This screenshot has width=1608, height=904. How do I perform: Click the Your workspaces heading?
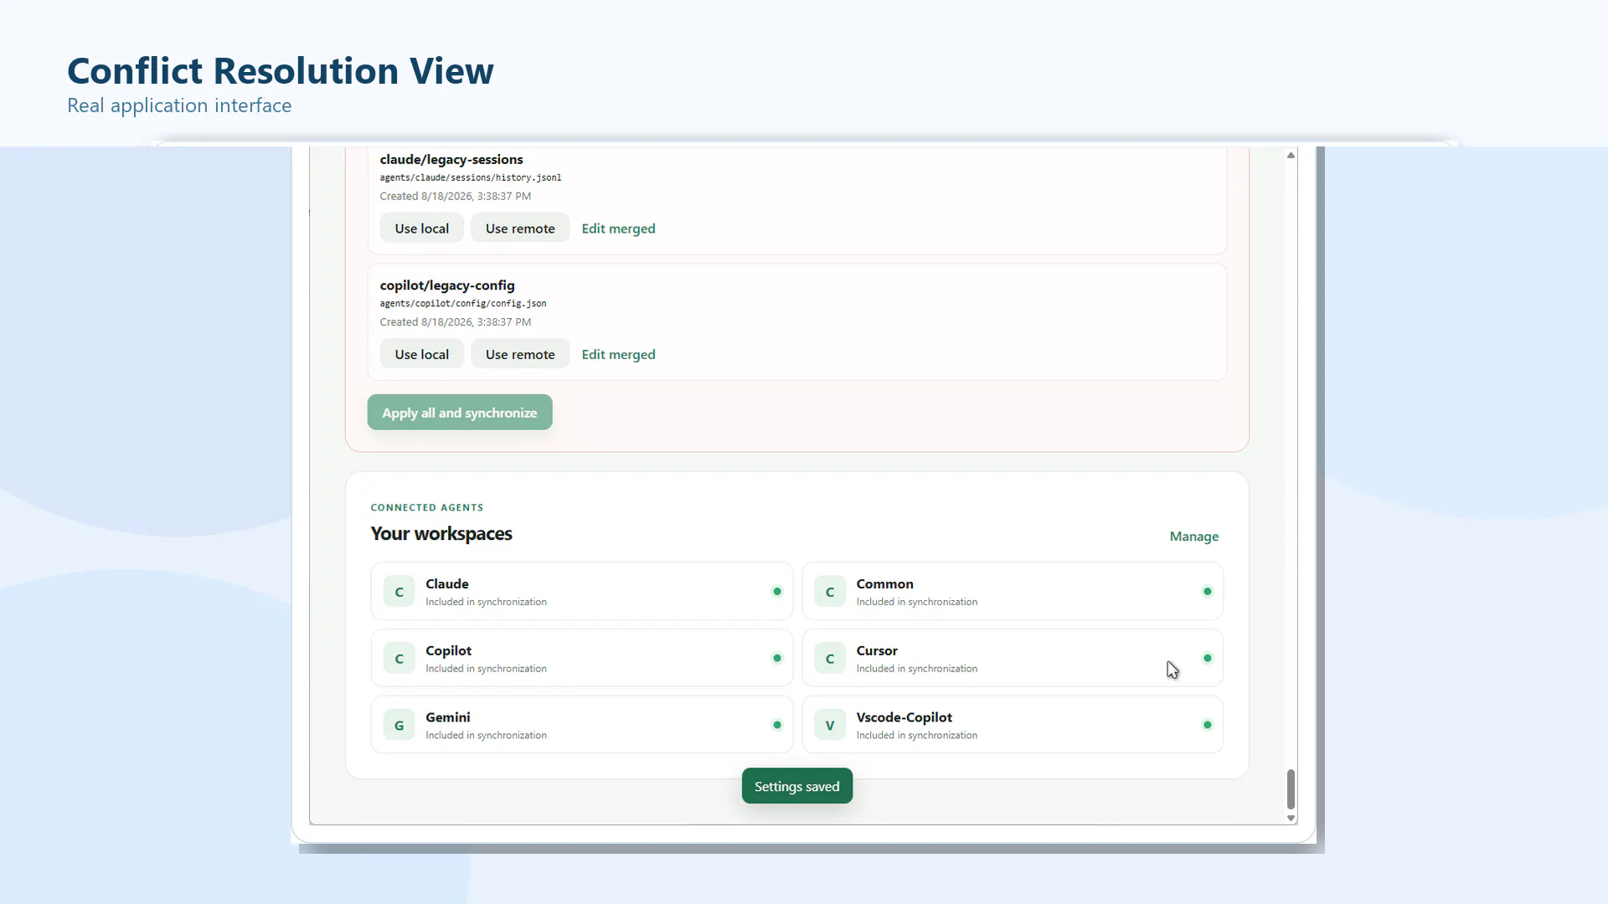441,534
